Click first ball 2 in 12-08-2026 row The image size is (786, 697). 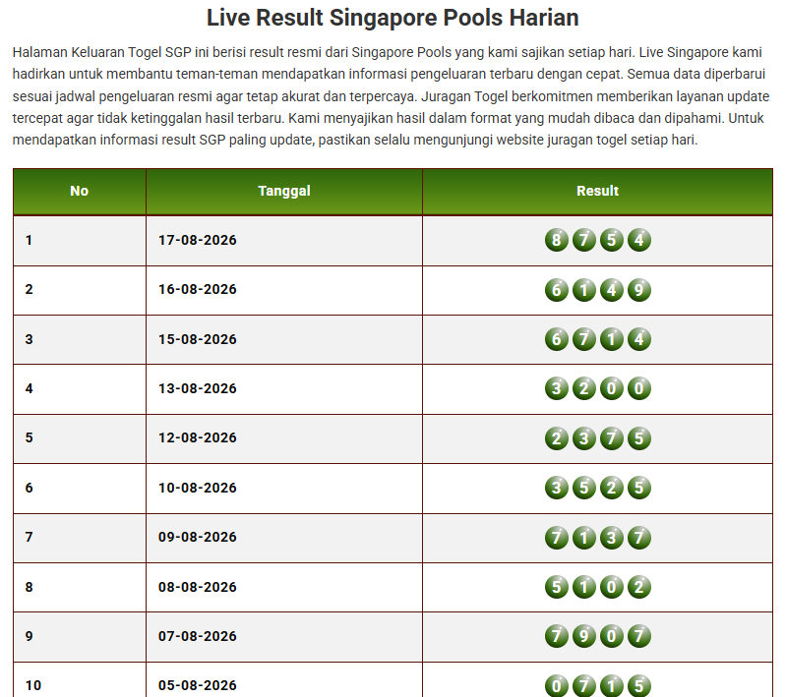[557, 438]
